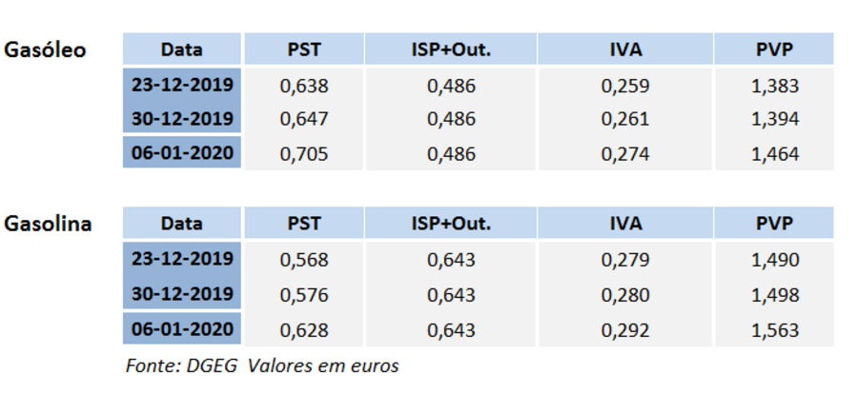Click the PST header in the Gasóleo table
Viewport: 858px width, 394px height.
pyautogui.click(x=304, y=49)
